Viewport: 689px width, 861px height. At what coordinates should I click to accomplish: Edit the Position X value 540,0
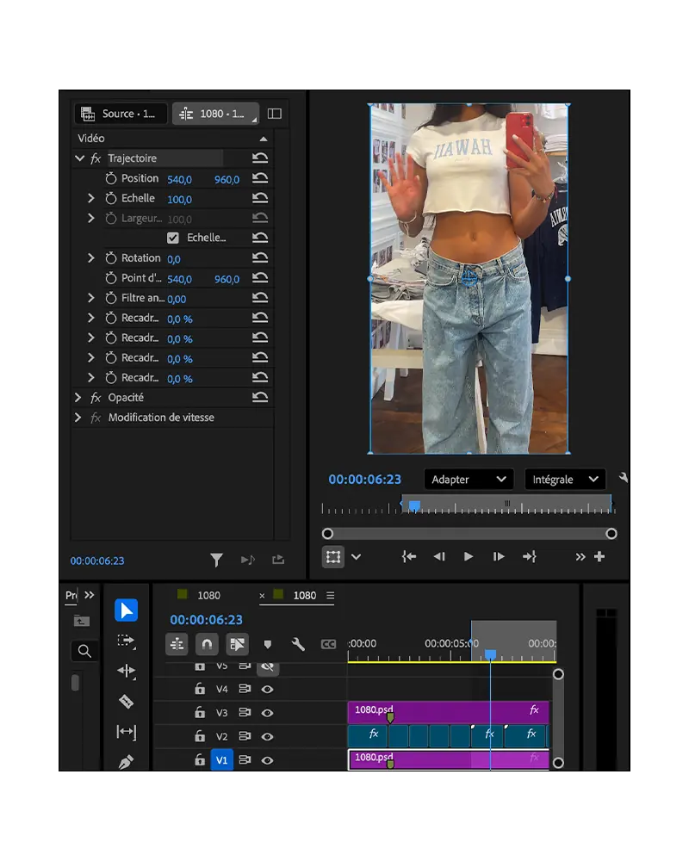point(180,180)
